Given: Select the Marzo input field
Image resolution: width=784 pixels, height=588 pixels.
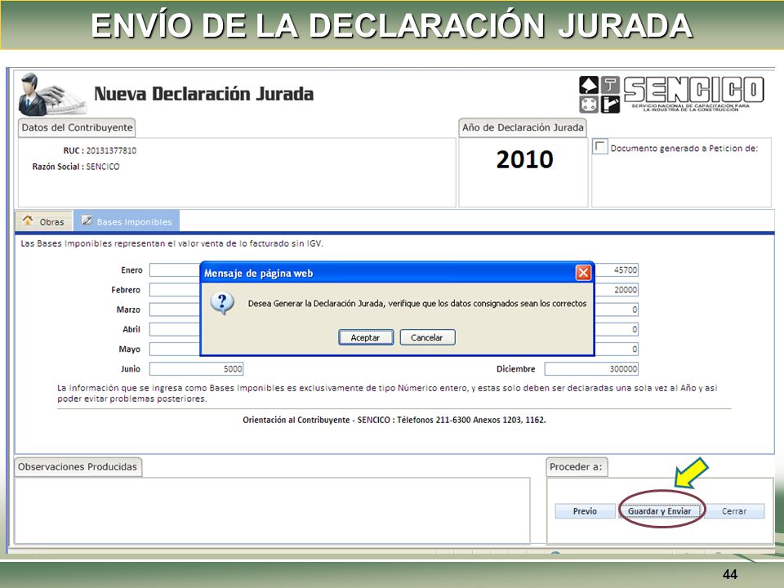Looking at the screenshot, I should tap(175, 310).
